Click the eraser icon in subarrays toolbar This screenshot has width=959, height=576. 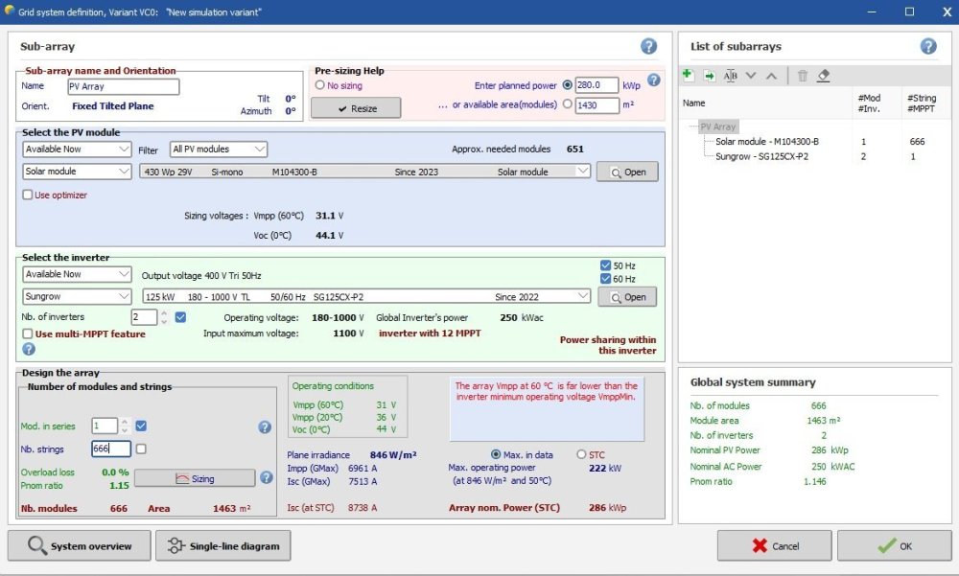pos(824,75)
